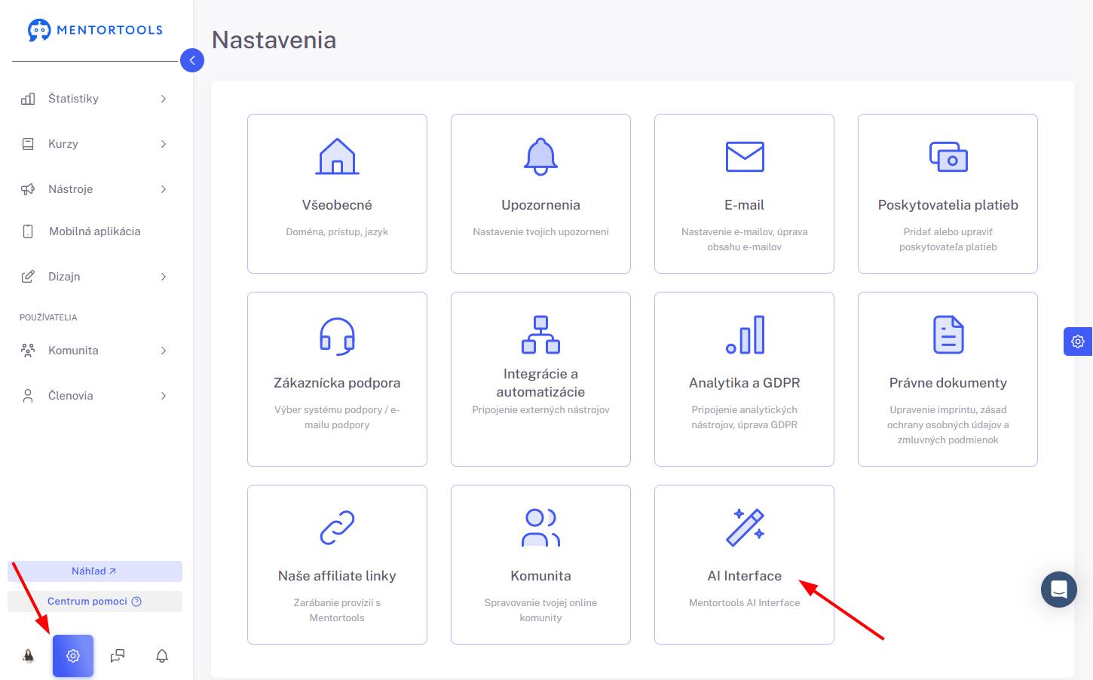Open Zákaznícka podpora headset card
Image resolution: width=1093 pixels, height=680 pixels.
337,379
